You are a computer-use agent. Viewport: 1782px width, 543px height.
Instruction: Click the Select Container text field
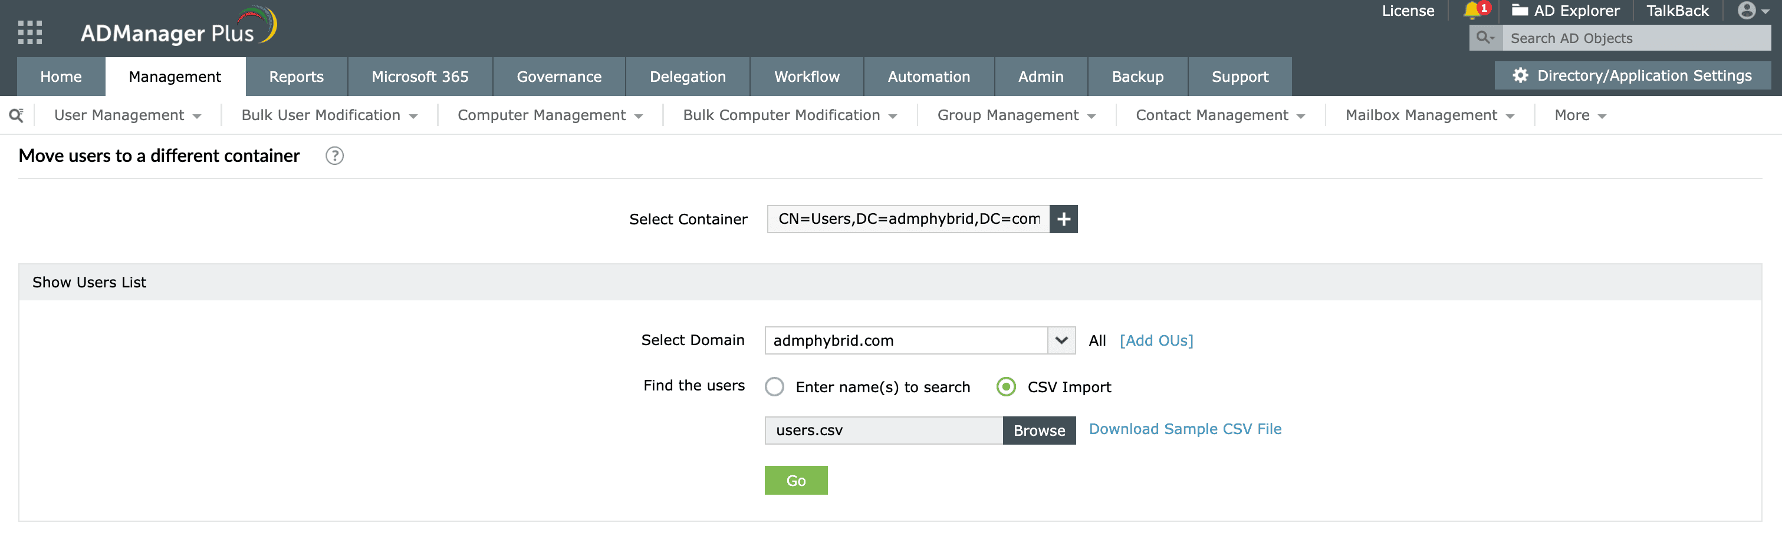(908, 219)
